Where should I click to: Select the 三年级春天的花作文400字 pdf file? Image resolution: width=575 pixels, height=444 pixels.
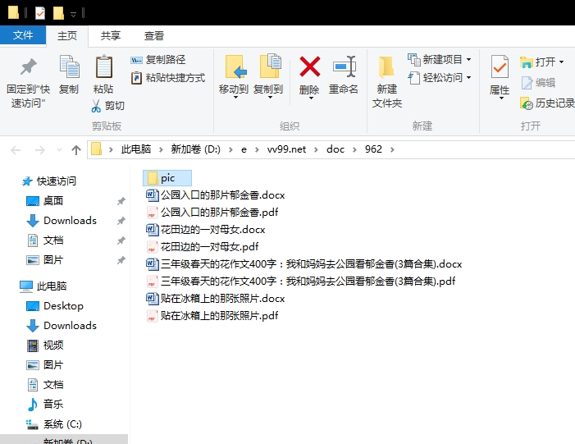pyautogui.click(x=301, y=281)
